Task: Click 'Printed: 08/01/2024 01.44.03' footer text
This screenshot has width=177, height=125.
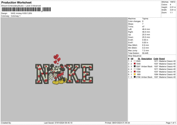Action: tap(117, 123)
